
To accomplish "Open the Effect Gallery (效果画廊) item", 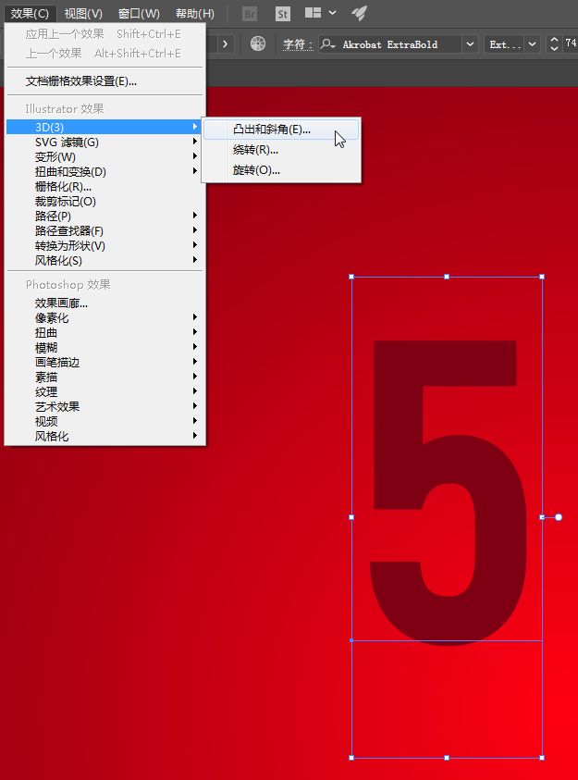I will coord(62,303).
